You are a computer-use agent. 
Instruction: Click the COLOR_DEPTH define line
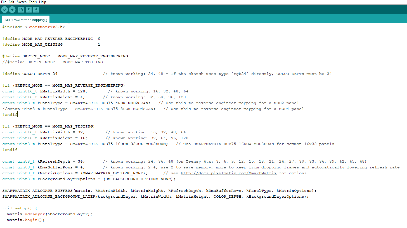tap(36, 73)
